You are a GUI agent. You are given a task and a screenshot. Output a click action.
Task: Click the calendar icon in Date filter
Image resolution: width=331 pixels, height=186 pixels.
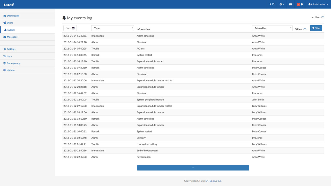tap(73, 28)
